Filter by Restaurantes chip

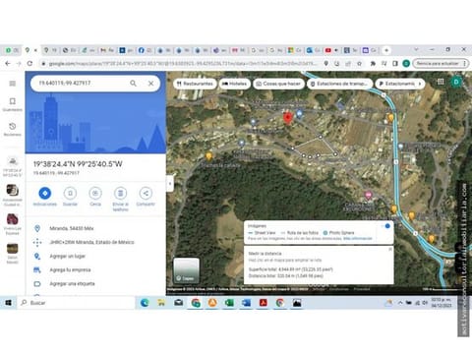(x=195, y=84)
